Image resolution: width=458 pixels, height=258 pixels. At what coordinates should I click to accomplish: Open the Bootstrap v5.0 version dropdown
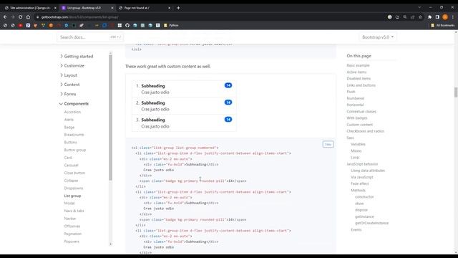(378, 37)
